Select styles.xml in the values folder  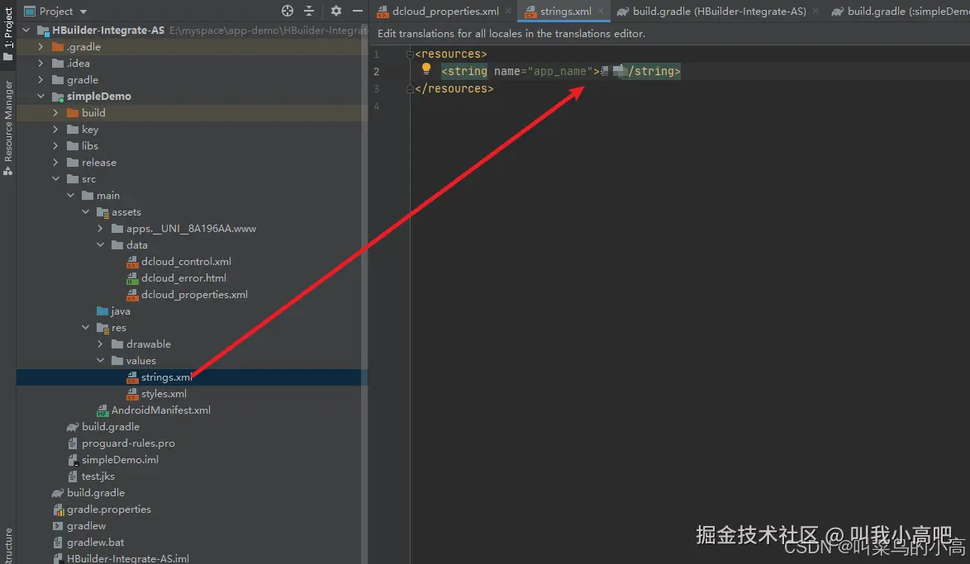coord(164,394)
